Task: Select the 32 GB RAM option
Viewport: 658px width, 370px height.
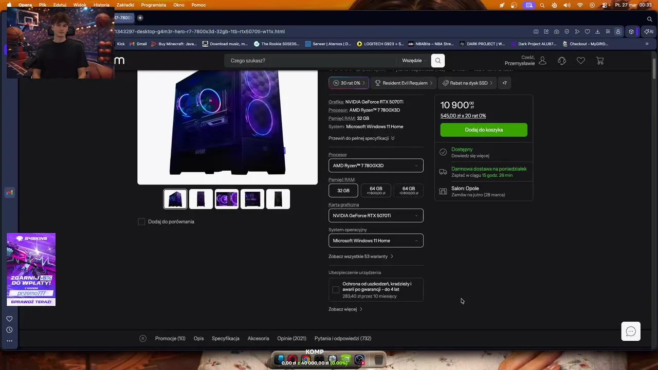Action: (x=343, y=191)
